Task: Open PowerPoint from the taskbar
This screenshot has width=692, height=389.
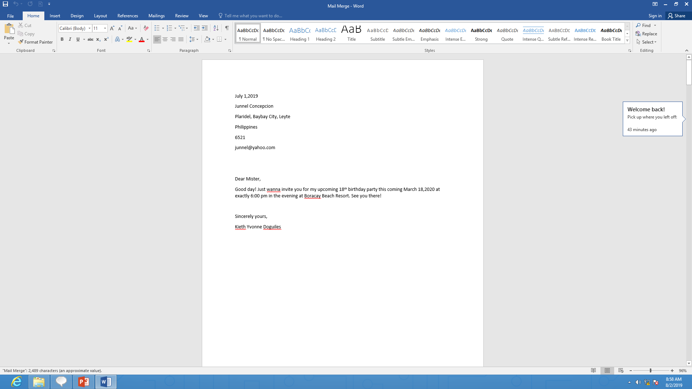Action: [x=84, y=381]
